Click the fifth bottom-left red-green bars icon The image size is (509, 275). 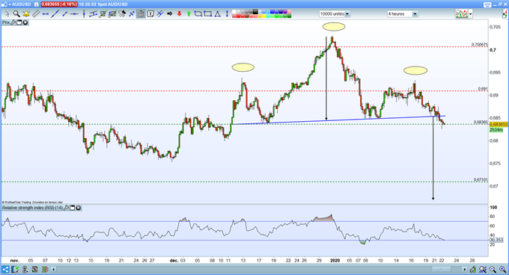pyautogui.click(x=44, y=270)
